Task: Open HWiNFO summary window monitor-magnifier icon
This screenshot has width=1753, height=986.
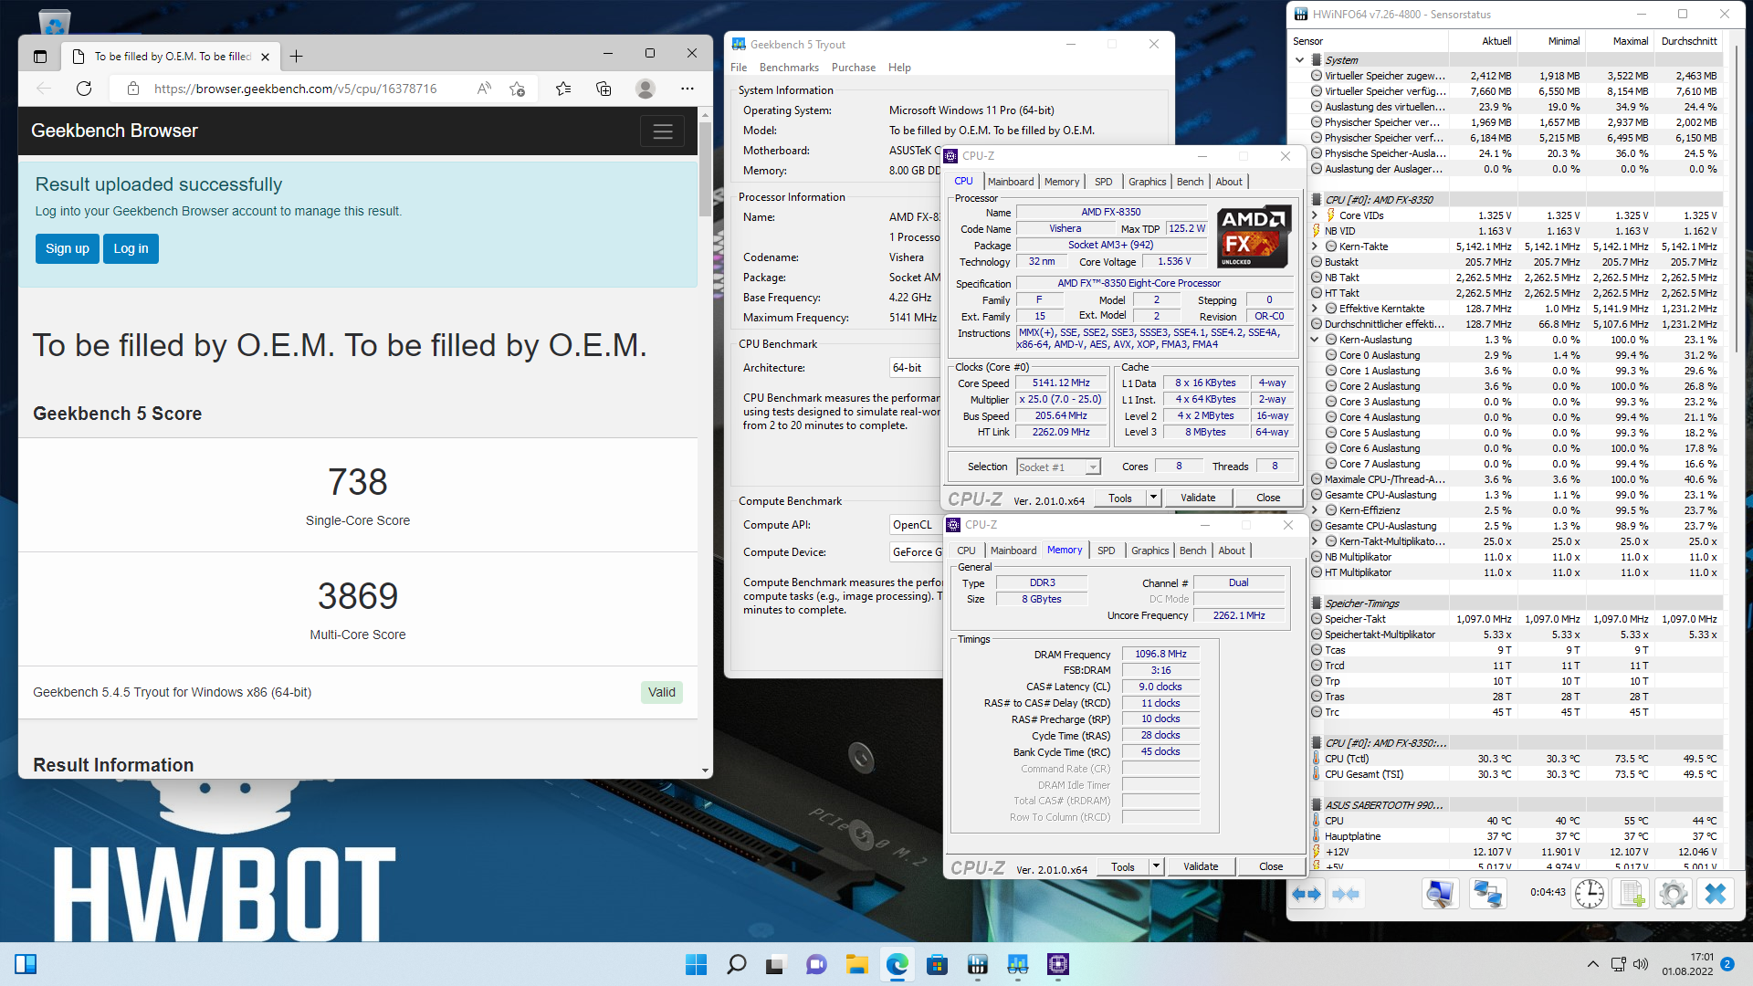Action: pos(1440,894)
